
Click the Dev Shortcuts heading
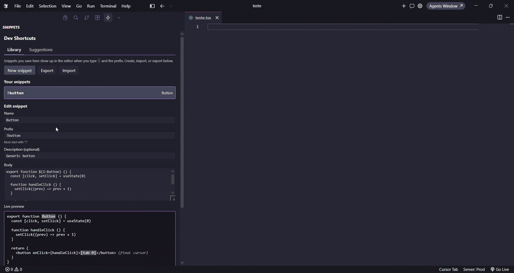(x=20, y=39)
